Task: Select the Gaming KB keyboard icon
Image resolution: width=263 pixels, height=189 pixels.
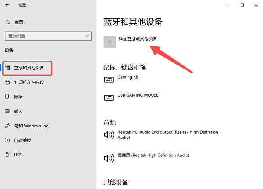Action: coord(109,80)
